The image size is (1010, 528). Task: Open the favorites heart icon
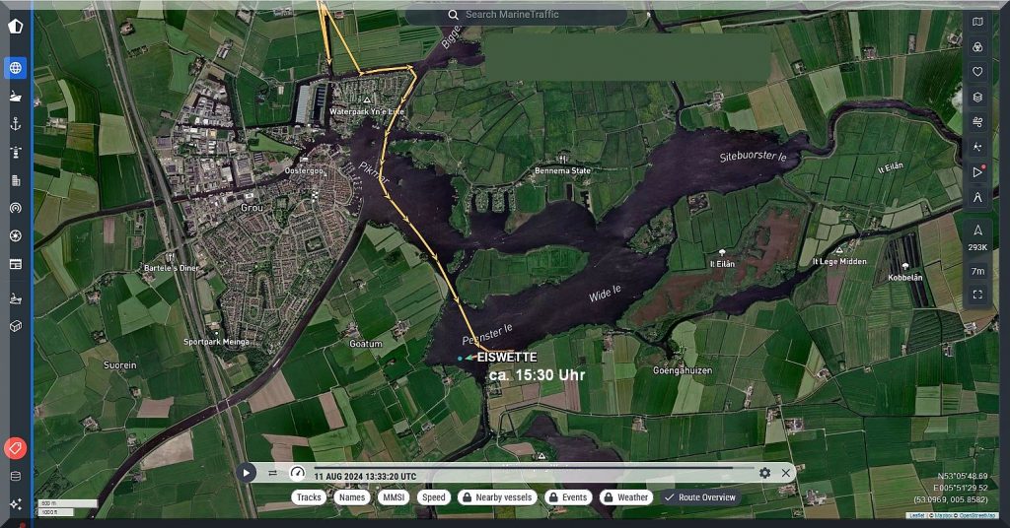[x=977, y=71]
